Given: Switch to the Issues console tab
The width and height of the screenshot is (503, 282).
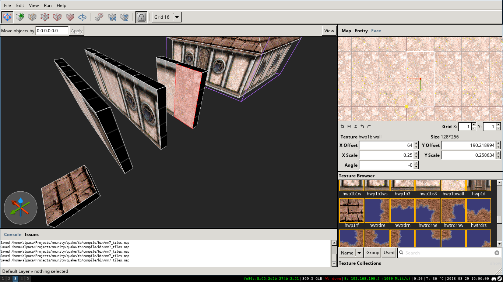Looking at the screenshot, I should coord(31,235).
